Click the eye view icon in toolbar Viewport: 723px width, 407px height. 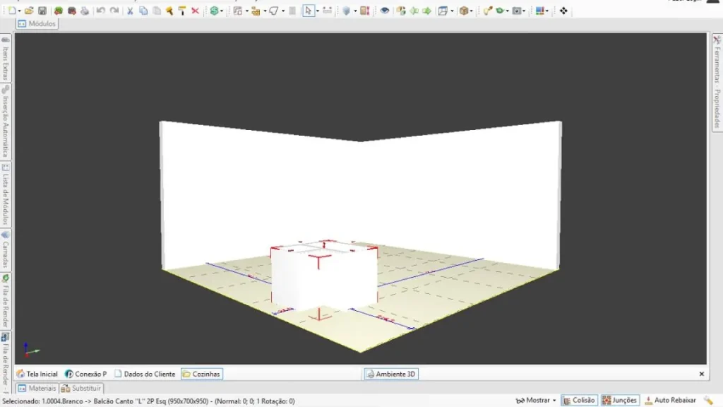pyautogui.click(x=384, y=11)
